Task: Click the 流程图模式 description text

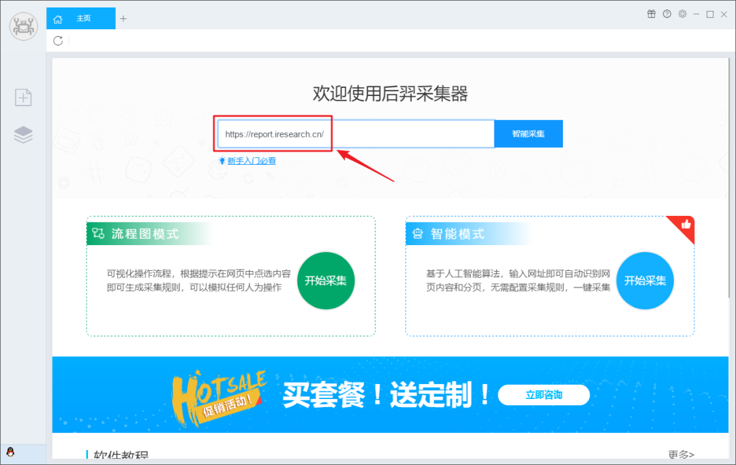Action: (198, 280)
